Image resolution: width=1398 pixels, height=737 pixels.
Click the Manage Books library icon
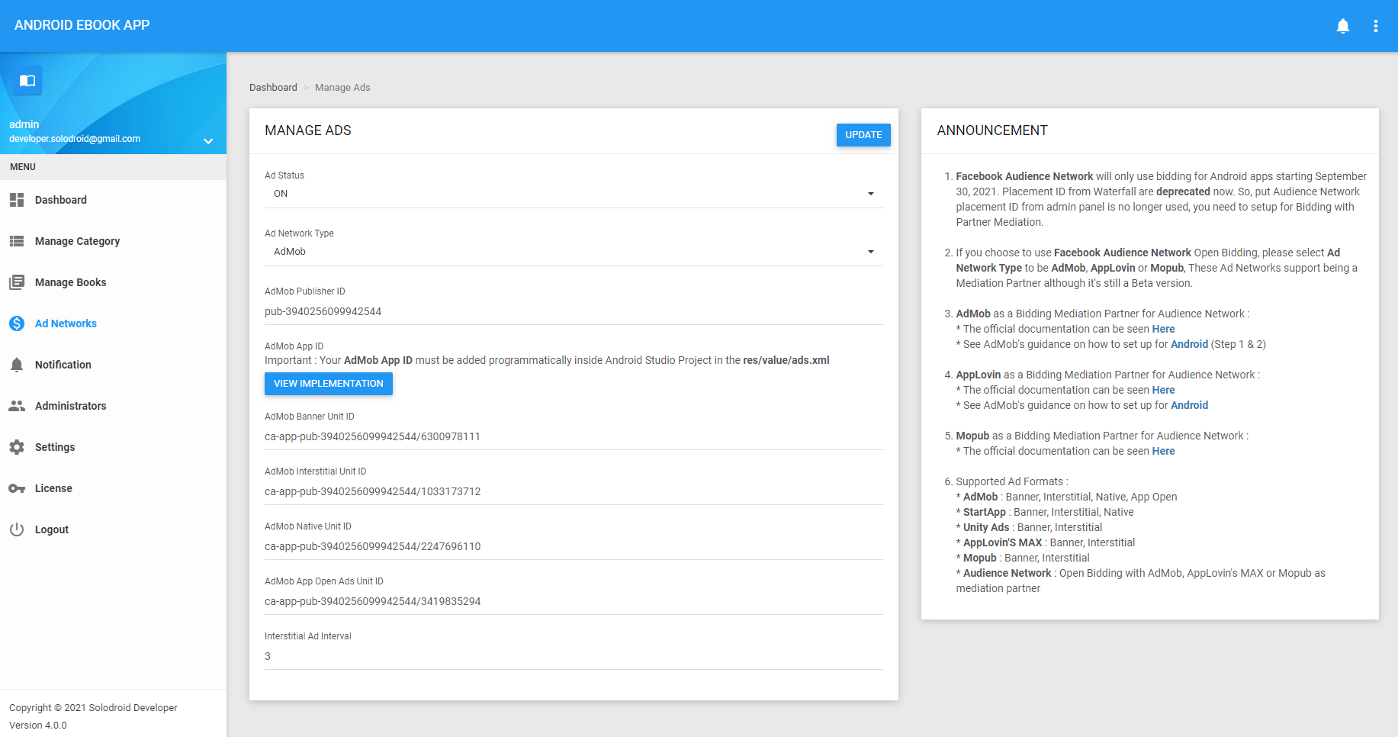pyautogui.click(x=17, y=282)
